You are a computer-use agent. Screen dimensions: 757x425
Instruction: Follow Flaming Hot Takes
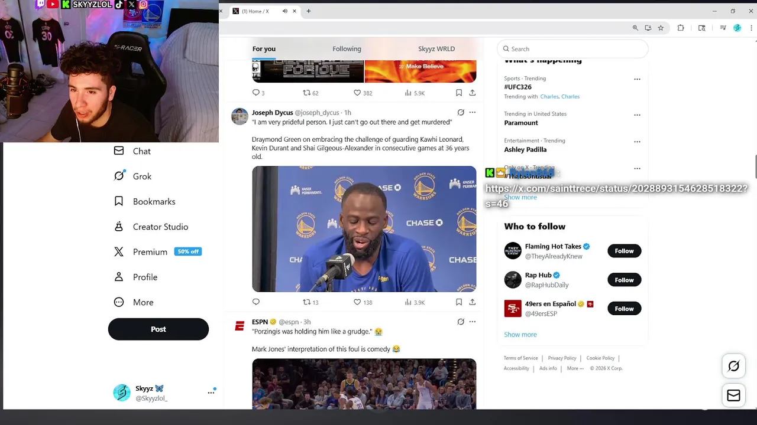point(624,251)
